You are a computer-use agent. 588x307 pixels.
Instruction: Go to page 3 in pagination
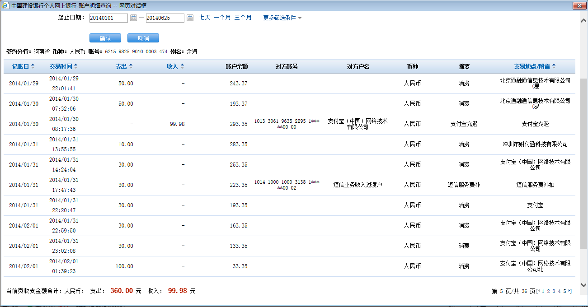(x=554, y=292)
